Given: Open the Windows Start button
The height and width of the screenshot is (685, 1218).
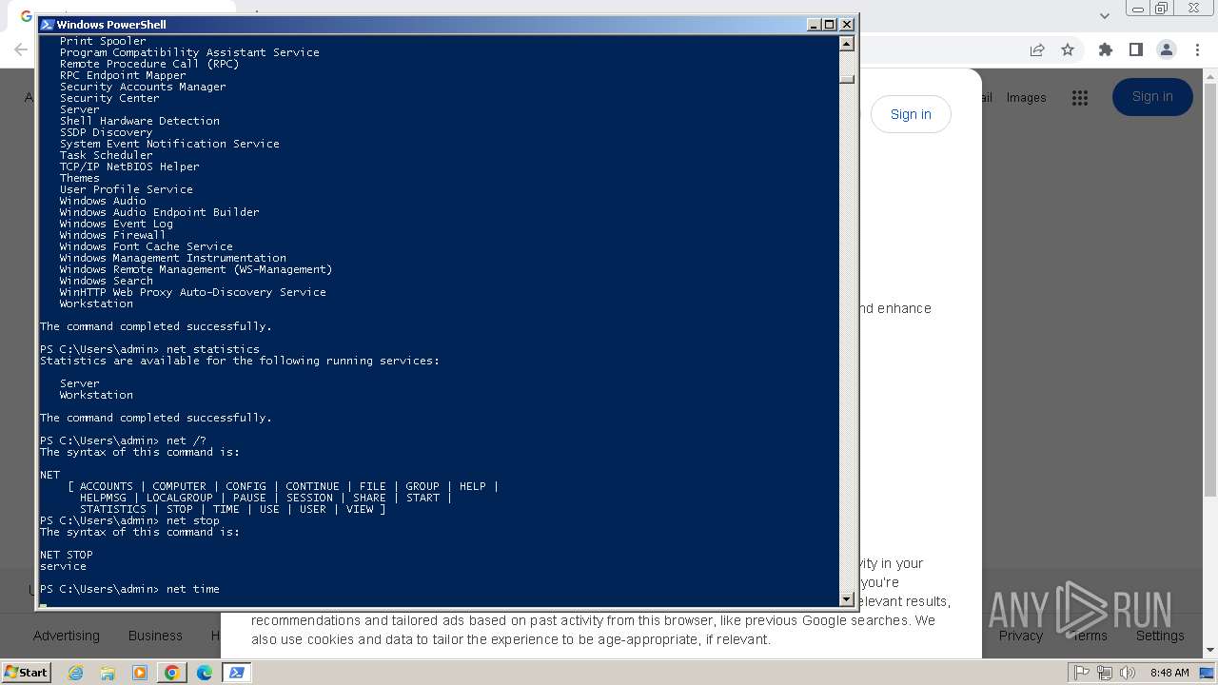Looking at the screenshot, I should (26, 672).
